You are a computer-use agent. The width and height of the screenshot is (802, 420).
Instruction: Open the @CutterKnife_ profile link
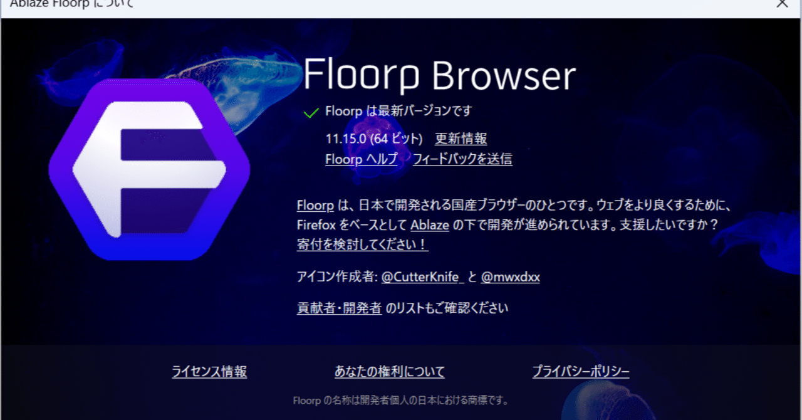point(422,276)
